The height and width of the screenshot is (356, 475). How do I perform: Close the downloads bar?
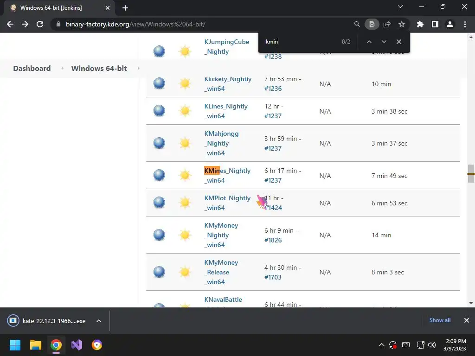(467, 320)
